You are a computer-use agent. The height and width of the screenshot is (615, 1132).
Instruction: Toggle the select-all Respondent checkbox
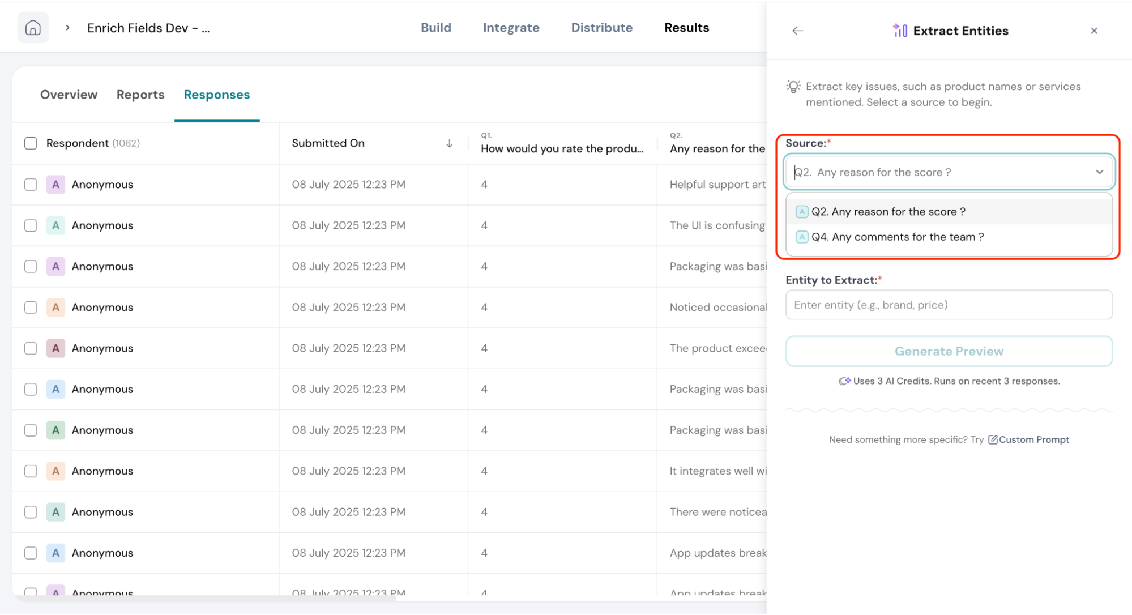pos(31,143)
